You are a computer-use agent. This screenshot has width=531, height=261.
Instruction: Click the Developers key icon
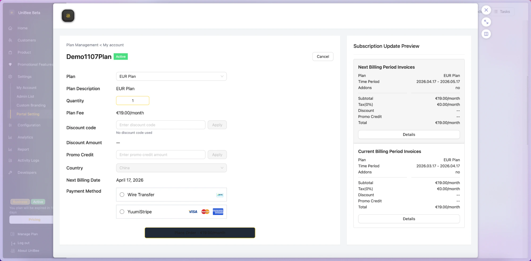[10, 173]
